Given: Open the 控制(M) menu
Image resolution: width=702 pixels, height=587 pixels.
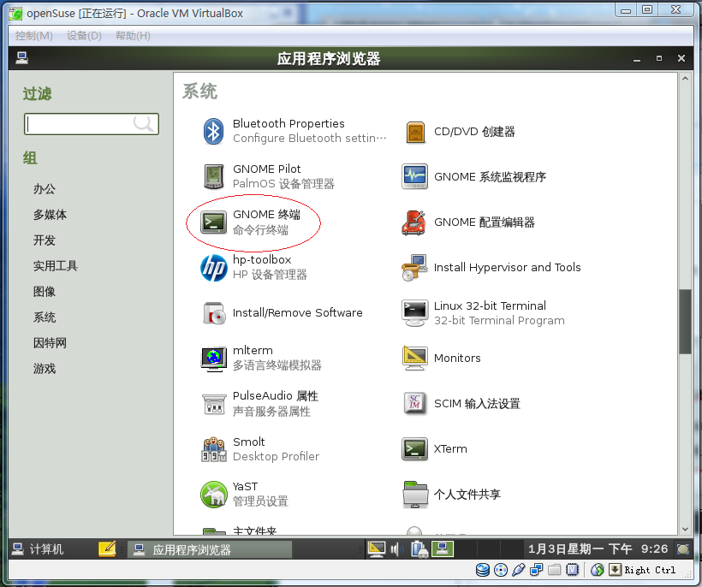Looking at the screenshot, I should pos(34,36).
